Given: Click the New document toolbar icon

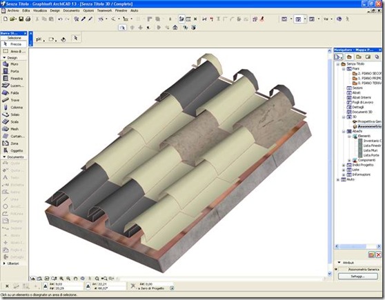Looking at the screenshot, I should click(6, 19).
